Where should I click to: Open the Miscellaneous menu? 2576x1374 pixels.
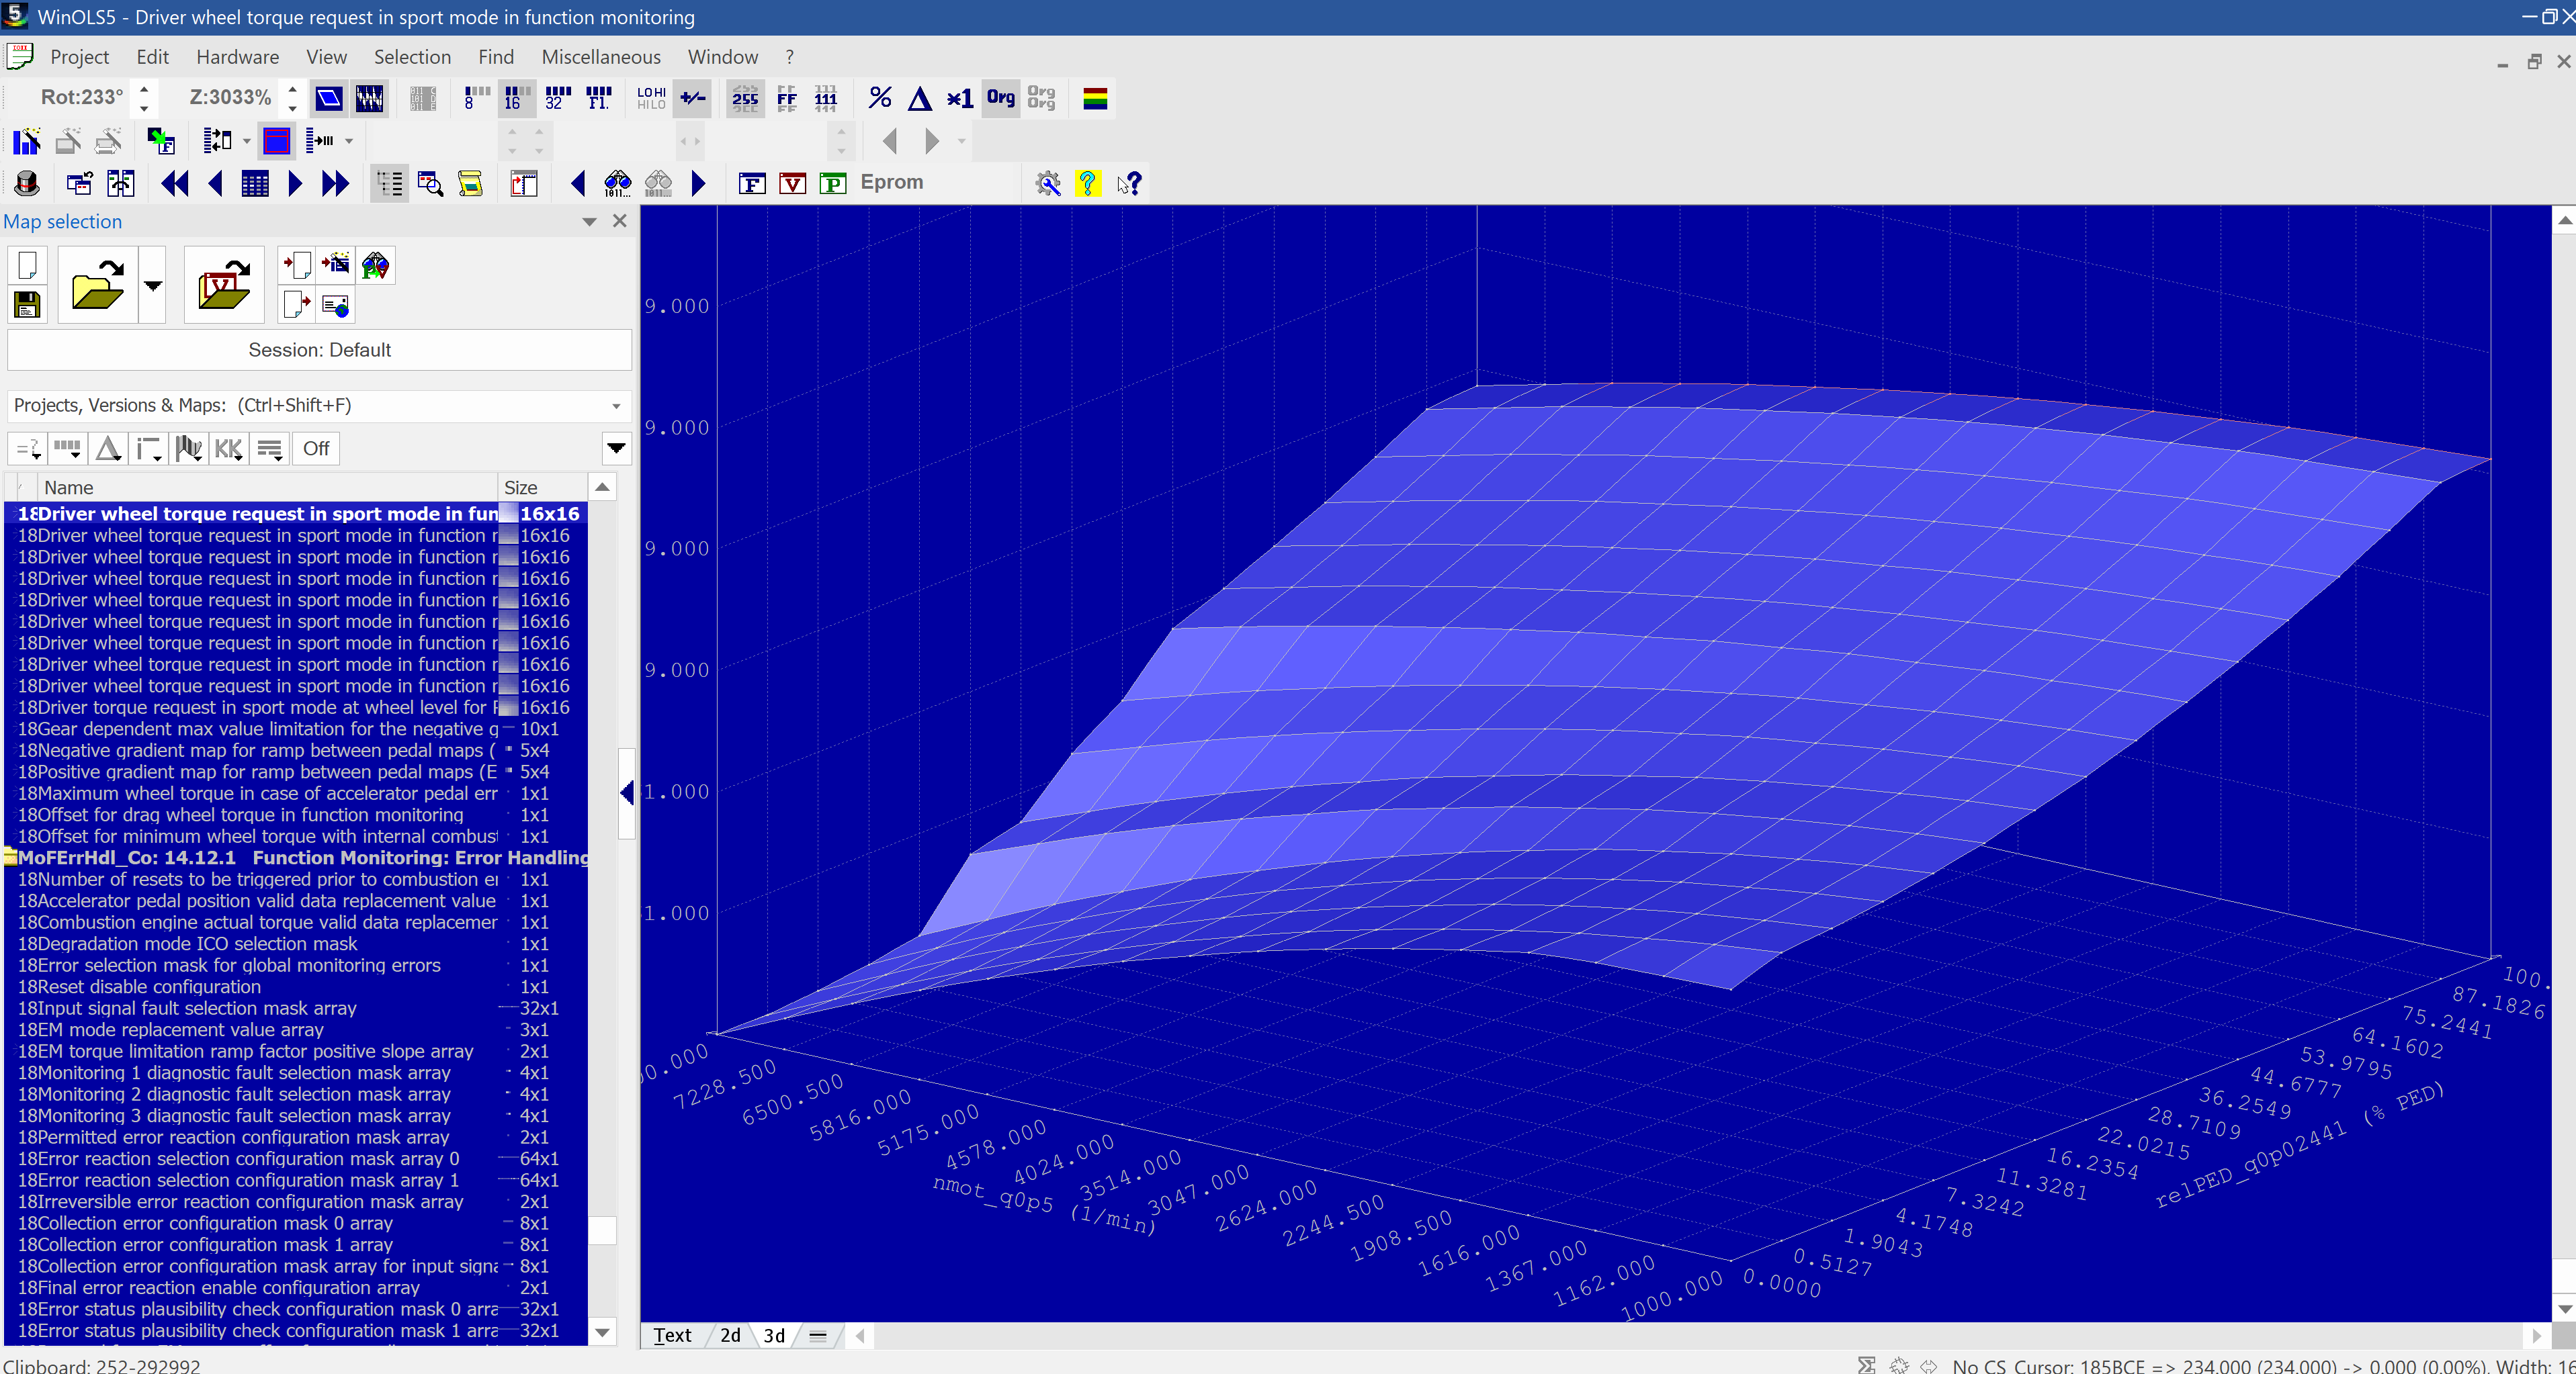[x=601, y=57]
